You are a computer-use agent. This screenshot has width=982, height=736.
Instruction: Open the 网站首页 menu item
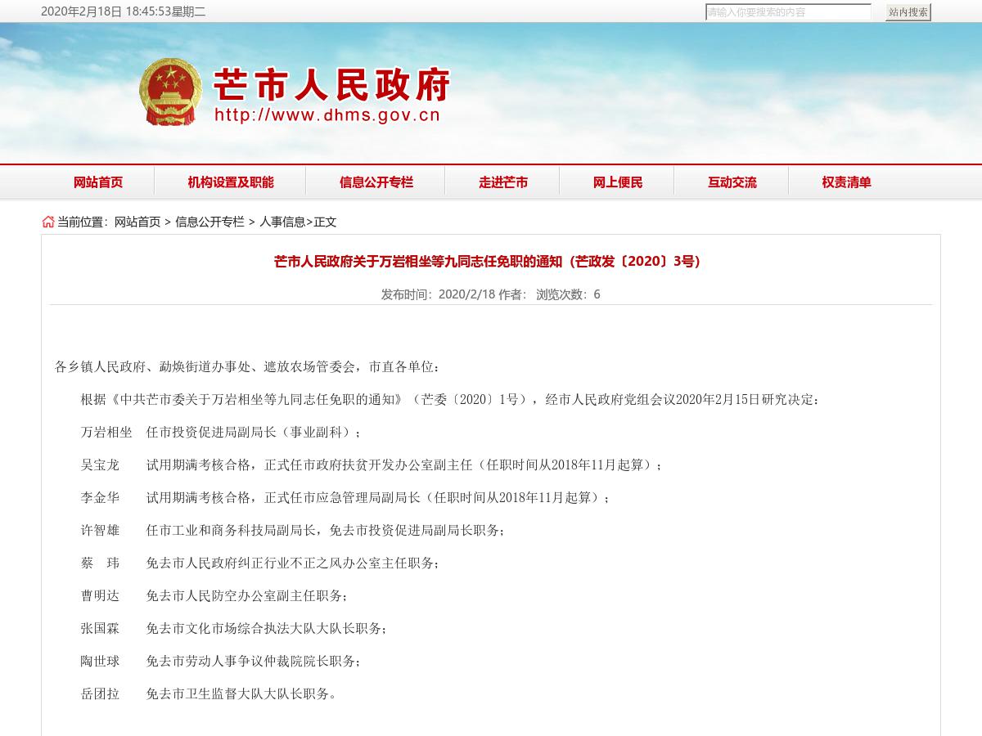[x=98, y=182]
